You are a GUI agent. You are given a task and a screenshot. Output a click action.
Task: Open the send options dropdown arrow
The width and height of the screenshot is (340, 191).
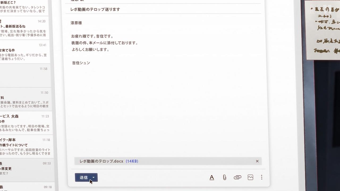tap(93, 177)
